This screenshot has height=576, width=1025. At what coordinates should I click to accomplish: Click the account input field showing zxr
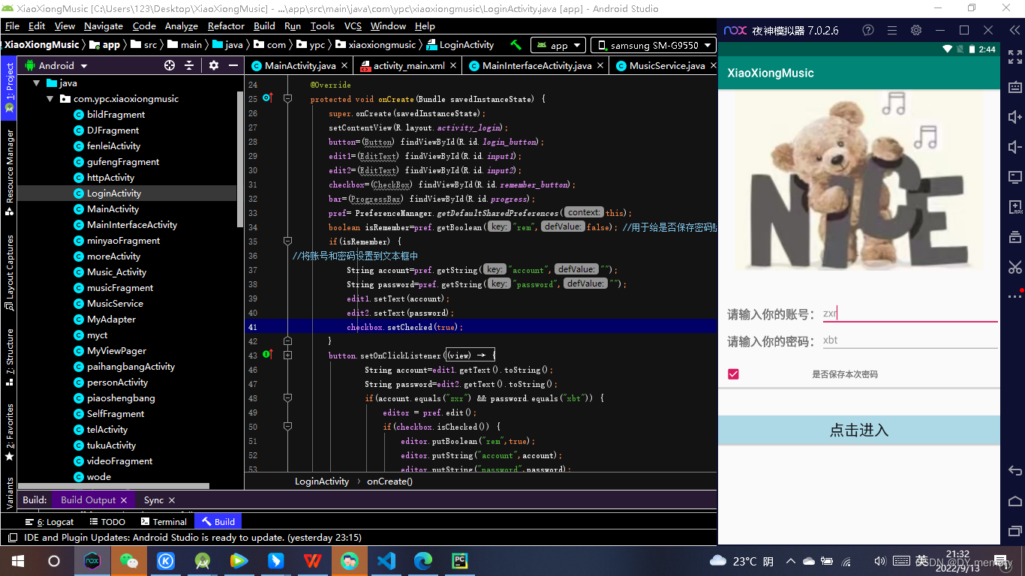click(x=910, y=313)
